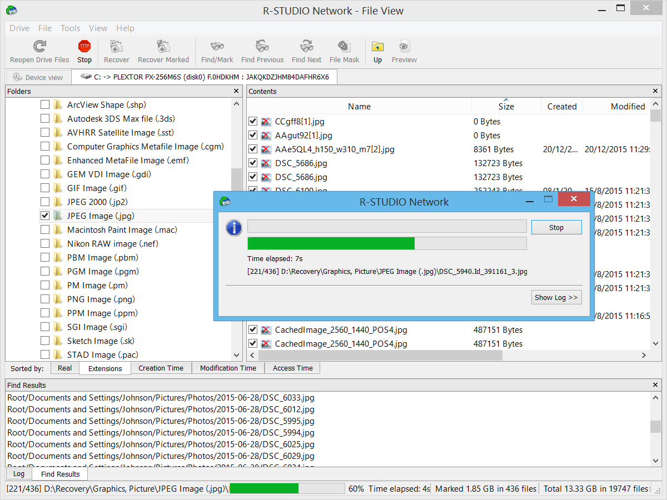Uncheck the JPEG Image (.jpg) folder

click(x=45, y=216)
